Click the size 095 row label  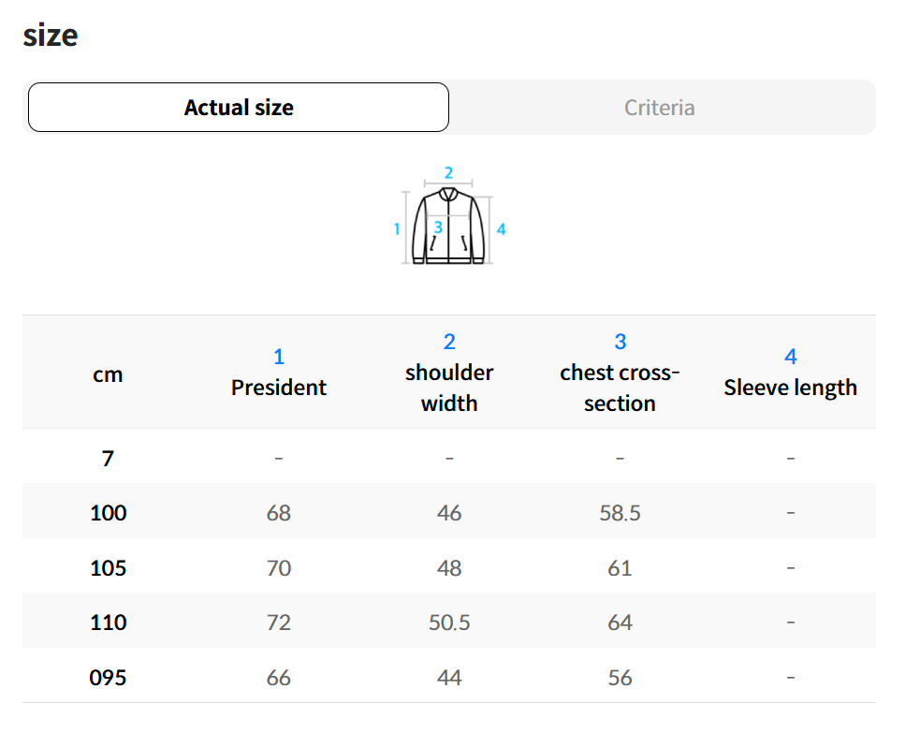(x=108, y=678)
